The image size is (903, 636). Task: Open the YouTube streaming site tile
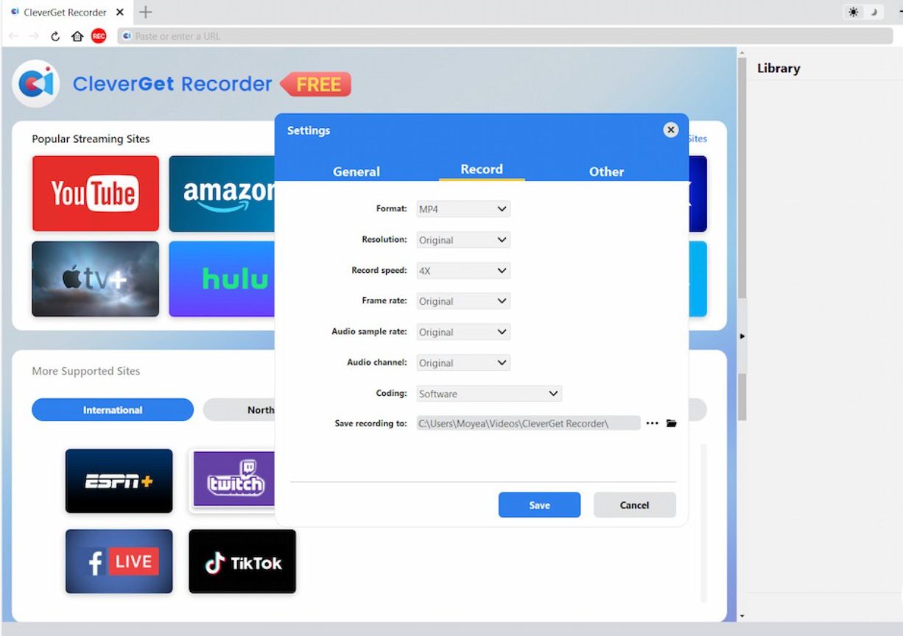95,194
